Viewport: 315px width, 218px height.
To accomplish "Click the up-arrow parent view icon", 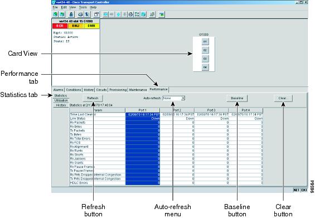I will click(118, 14).
